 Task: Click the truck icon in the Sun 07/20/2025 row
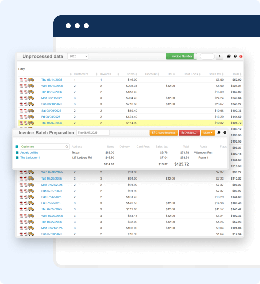(x=31, y=234)
